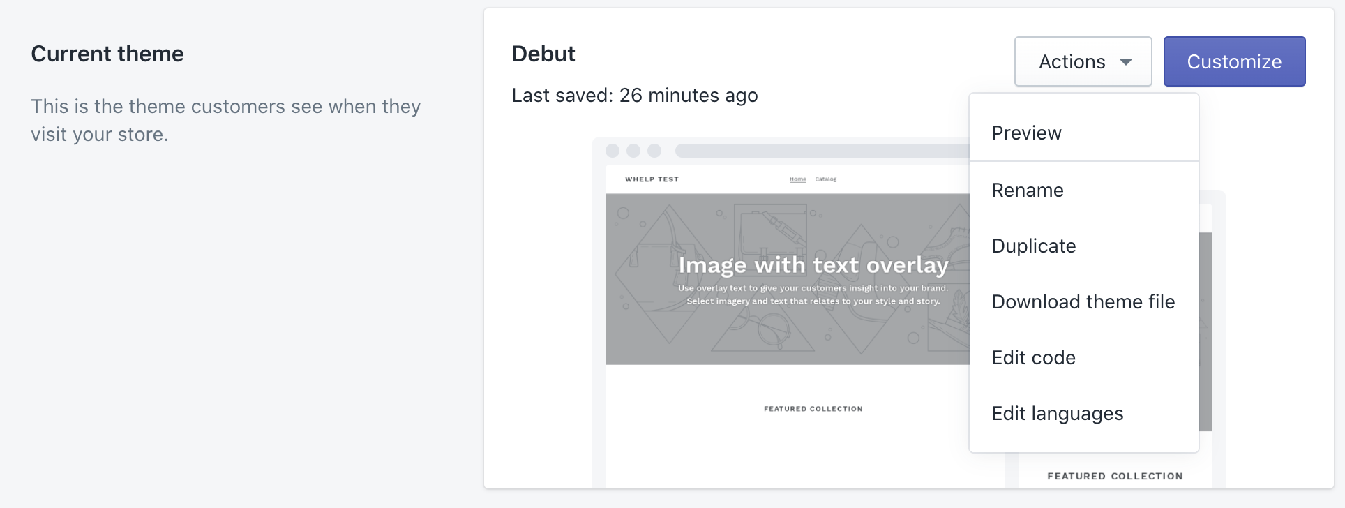
Task: Click the Image with text overlay heading
Action: (813, 265)
